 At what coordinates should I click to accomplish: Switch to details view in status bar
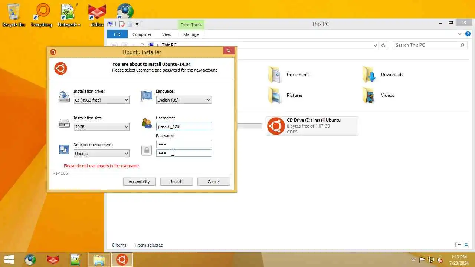pyautogui.click(x=458, y=245)
